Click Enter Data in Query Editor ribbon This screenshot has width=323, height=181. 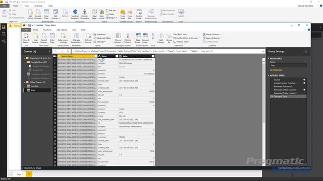coord(52,38)
